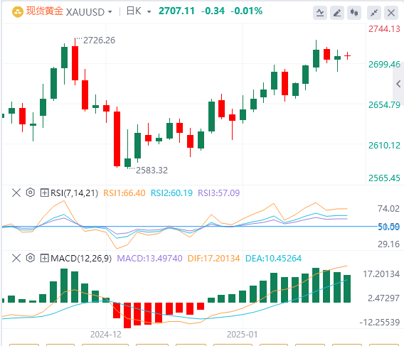Open RSI indicator settings gear
This screenshot has width=404, height=346.
pos(31,193)
